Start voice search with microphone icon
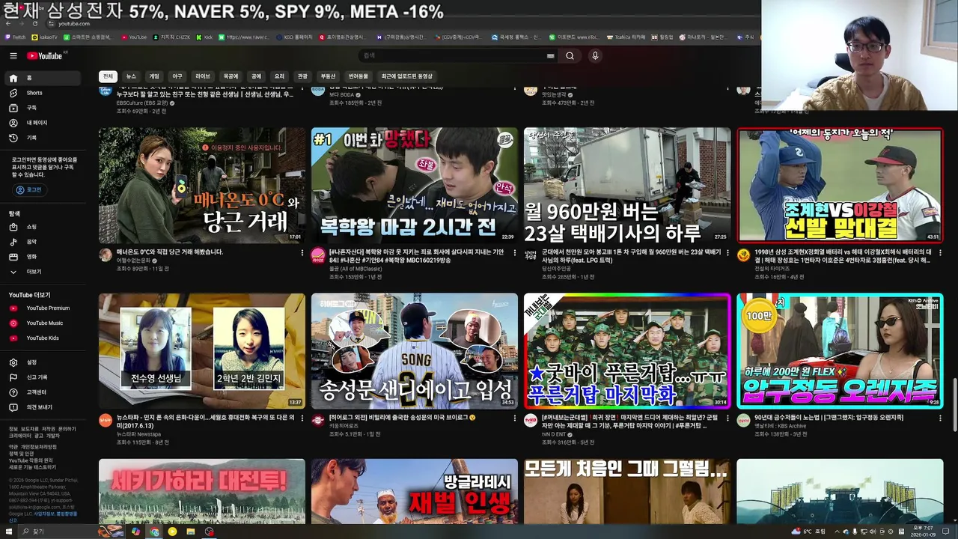 [595, 55]
